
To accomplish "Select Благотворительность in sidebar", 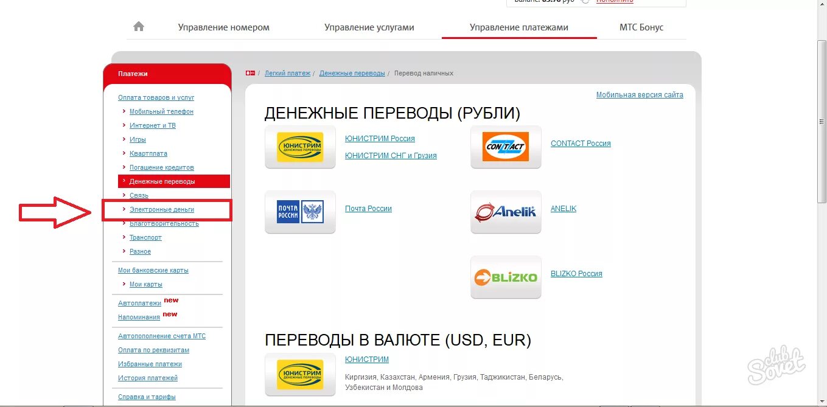I will coord(164,223).
